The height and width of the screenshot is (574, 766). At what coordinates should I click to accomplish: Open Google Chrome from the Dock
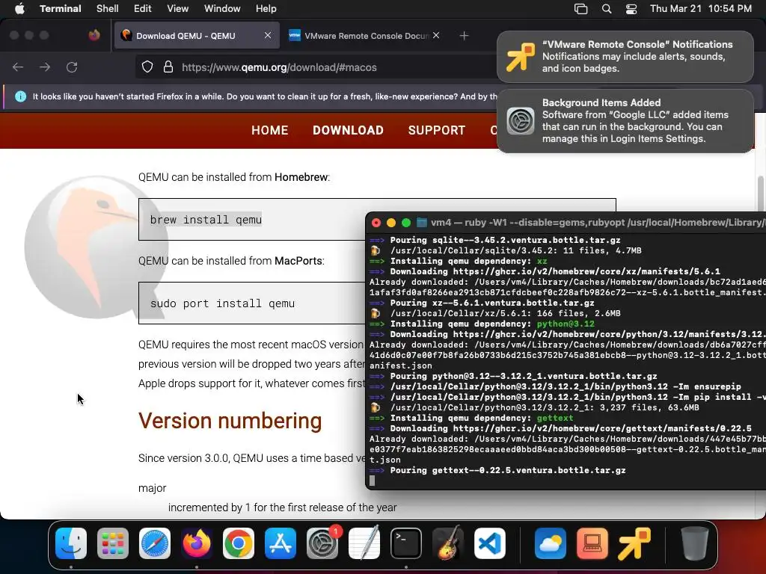point(239,543)
